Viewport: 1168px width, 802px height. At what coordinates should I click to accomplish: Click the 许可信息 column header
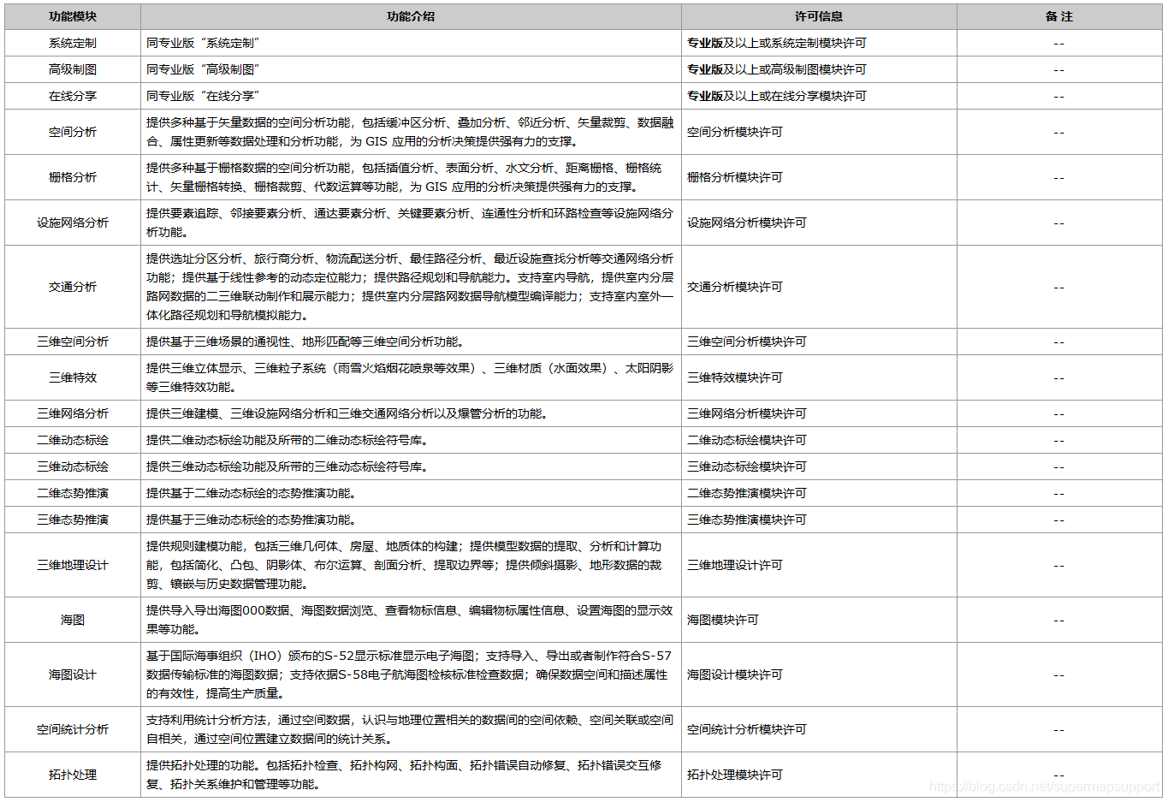pos(819,16)
